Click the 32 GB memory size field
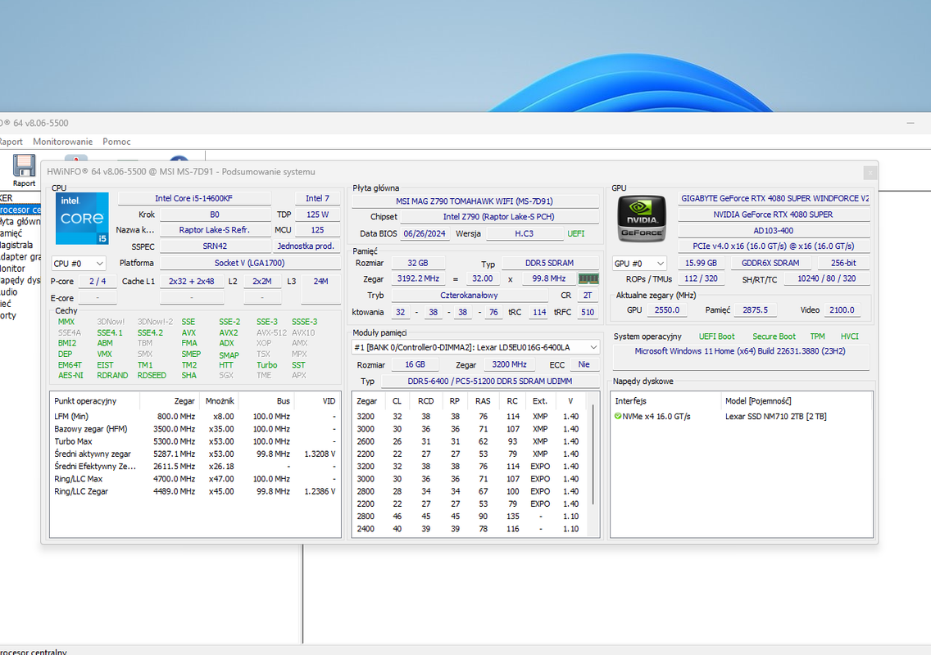This screenshot has width=931, height=655. (417, 263)
